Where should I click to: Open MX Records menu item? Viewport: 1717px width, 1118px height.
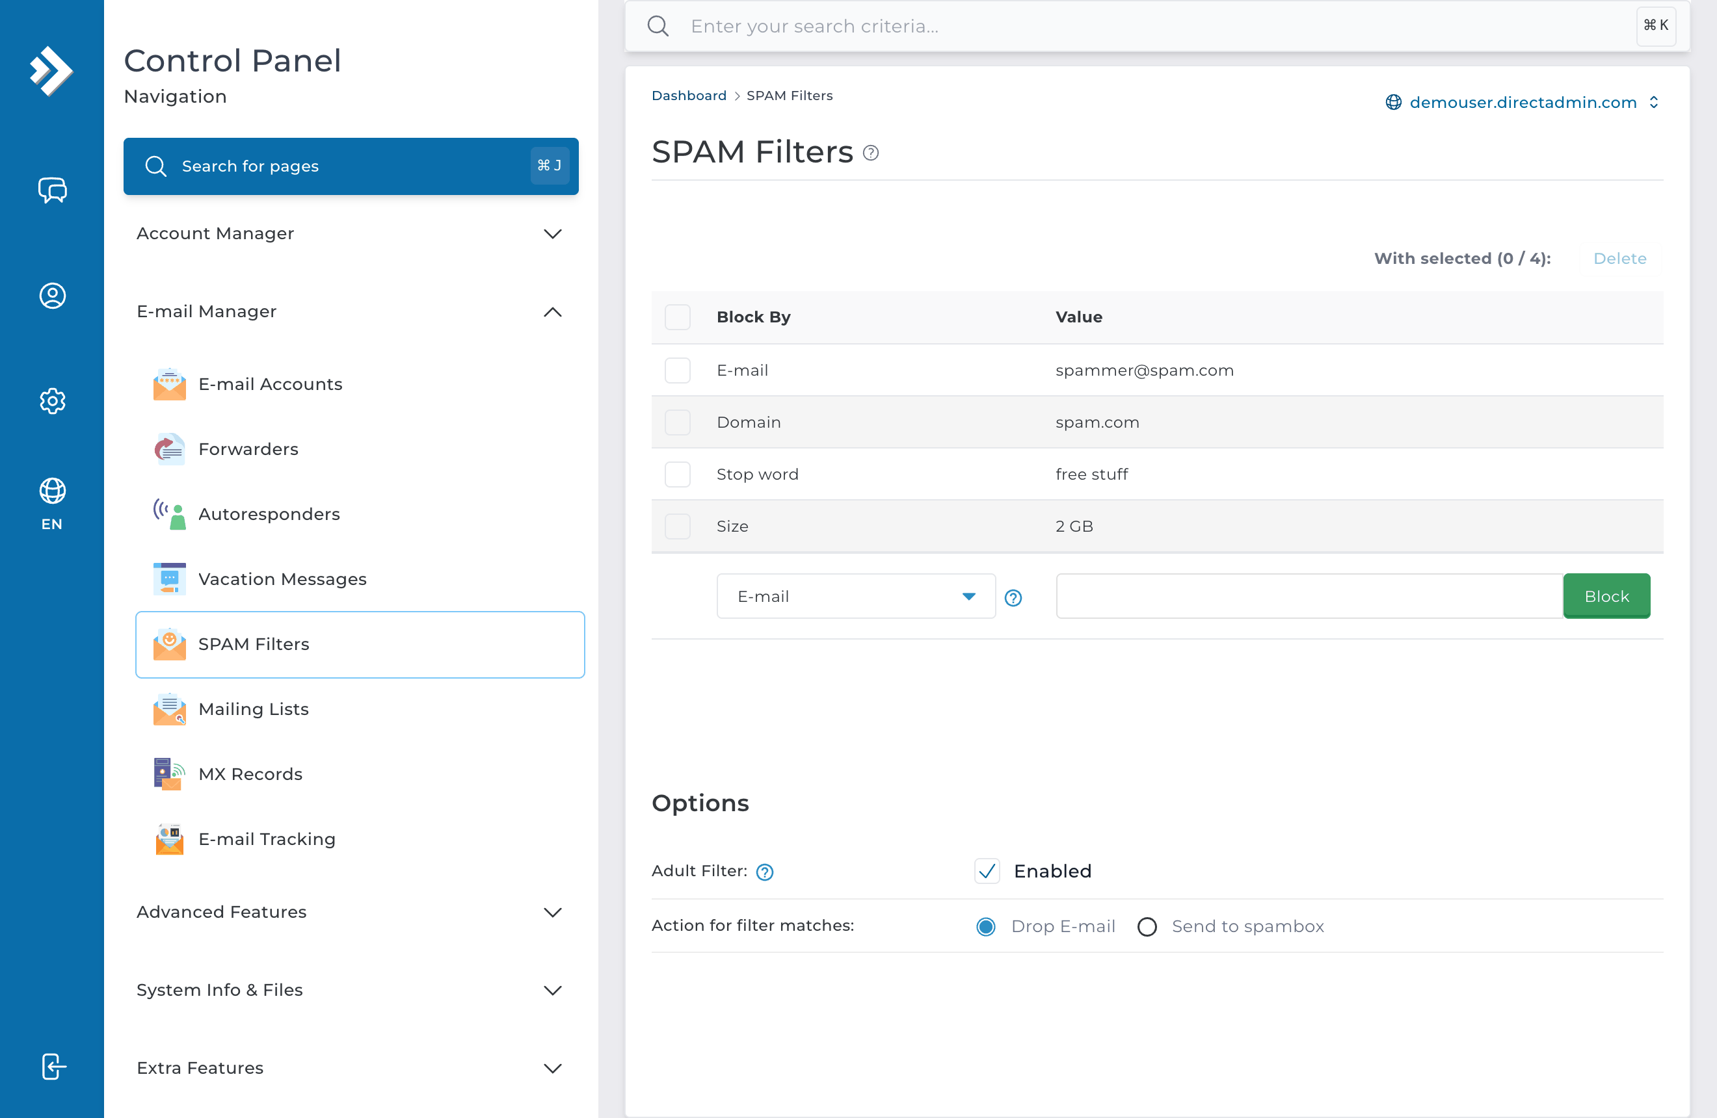(x=360, y=774)
